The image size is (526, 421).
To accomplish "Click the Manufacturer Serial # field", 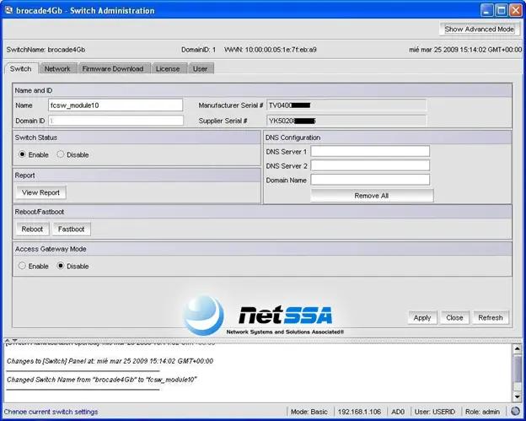I will point(346,105).
